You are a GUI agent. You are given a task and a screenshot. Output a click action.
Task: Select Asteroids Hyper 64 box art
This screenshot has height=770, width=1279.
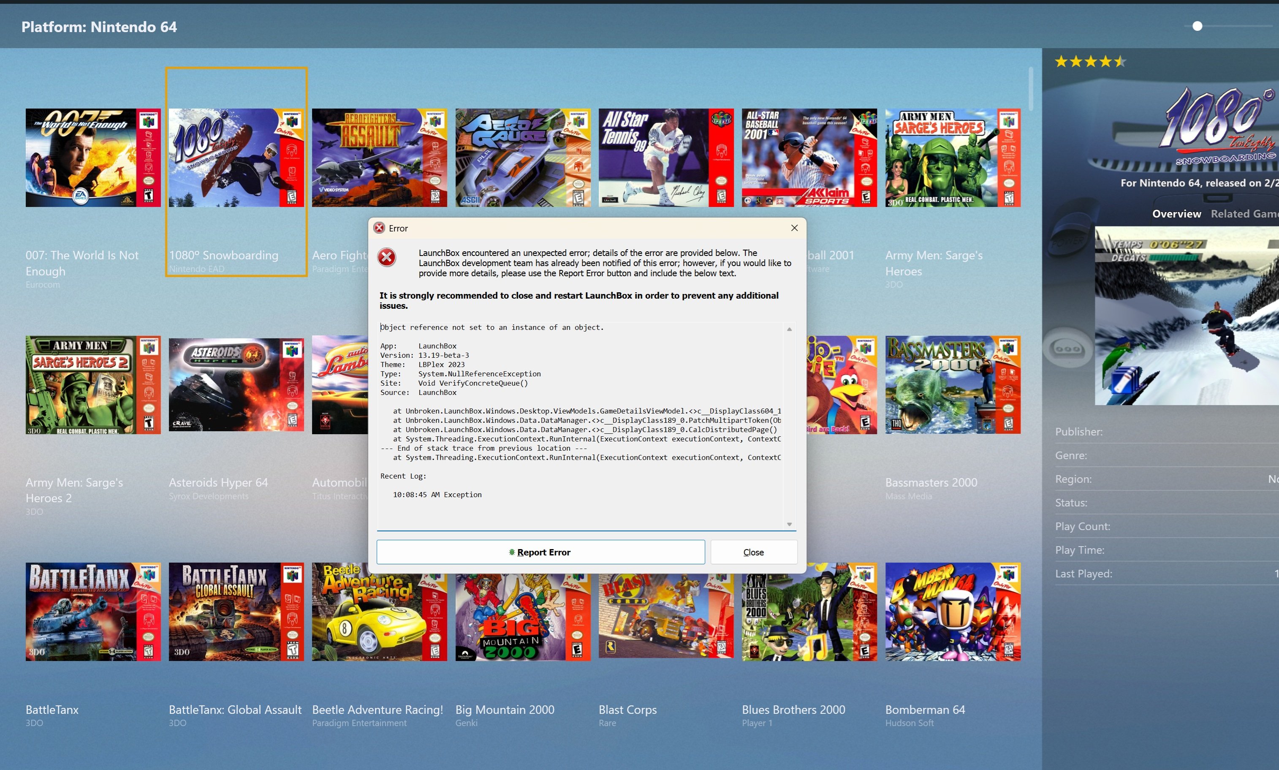(236, 384)
